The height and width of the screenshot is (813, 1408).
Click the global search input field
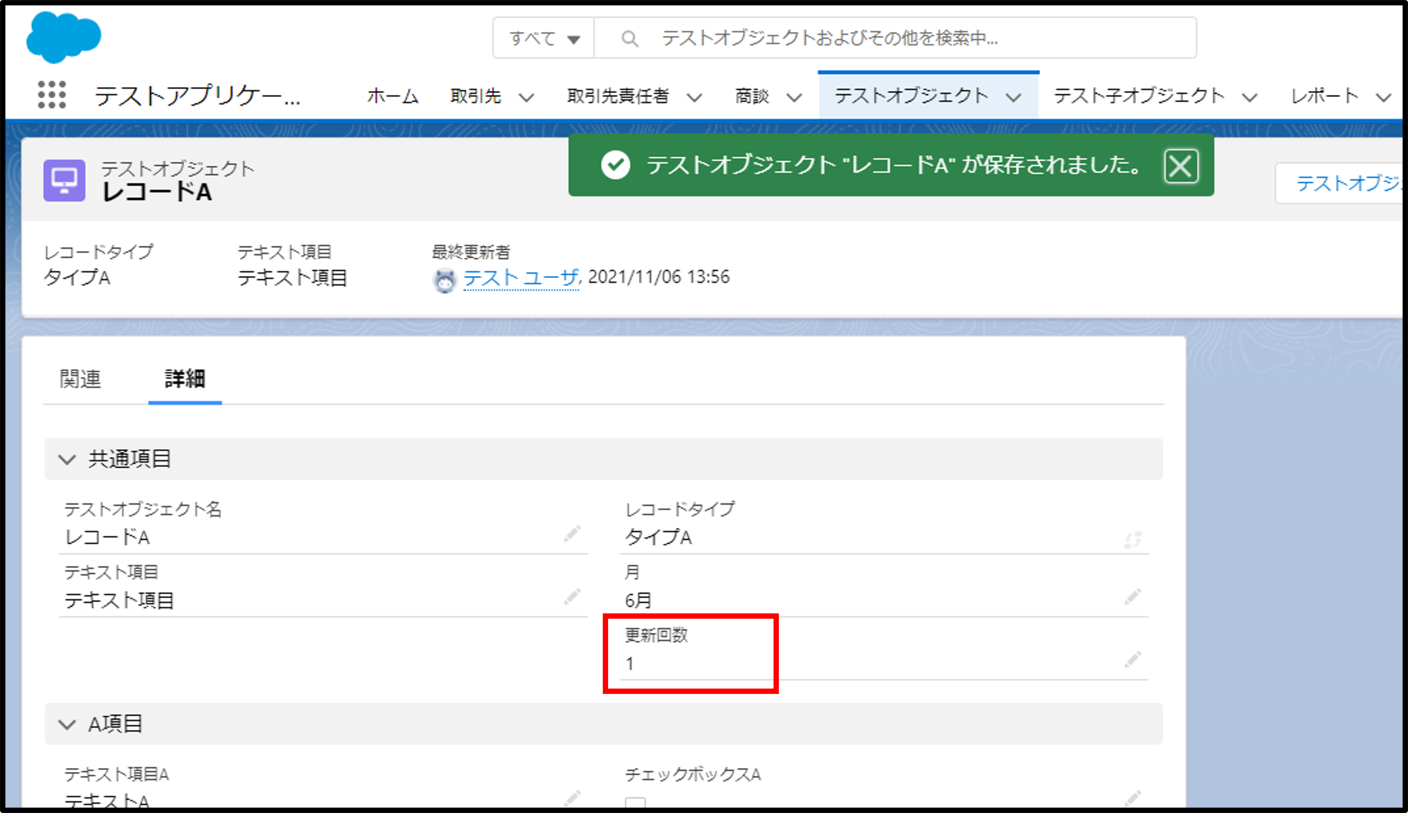pyautogui.click(x=894, y=38)
